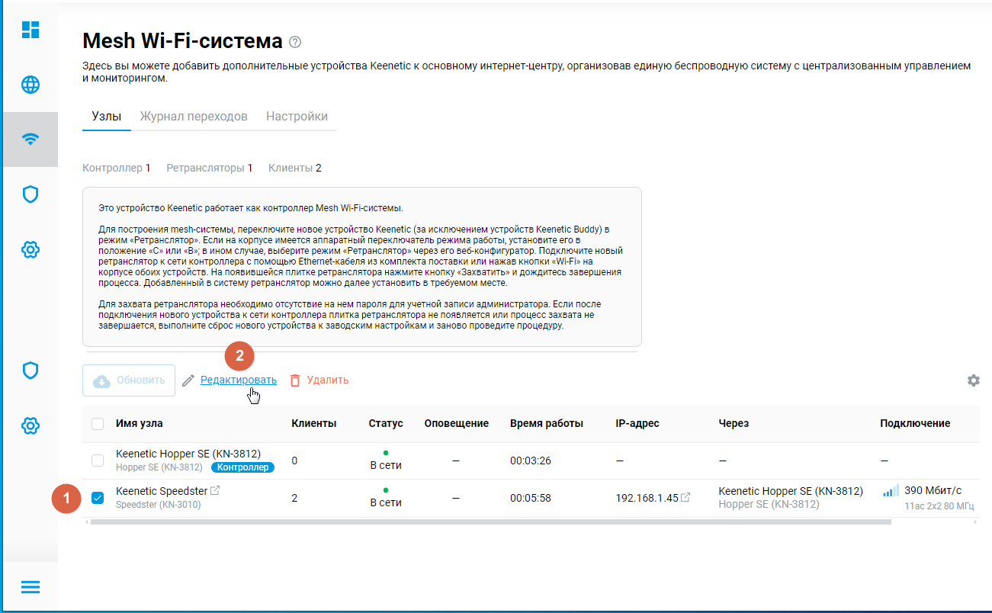Toggle the select-all checkbox in table header
Image resolution: width=992 pixels, height=613 pixels.
[x=98, y=424]
